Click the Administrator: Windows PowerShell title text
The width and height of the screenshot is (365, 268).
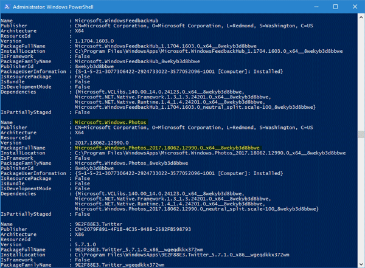click(53, 7)
